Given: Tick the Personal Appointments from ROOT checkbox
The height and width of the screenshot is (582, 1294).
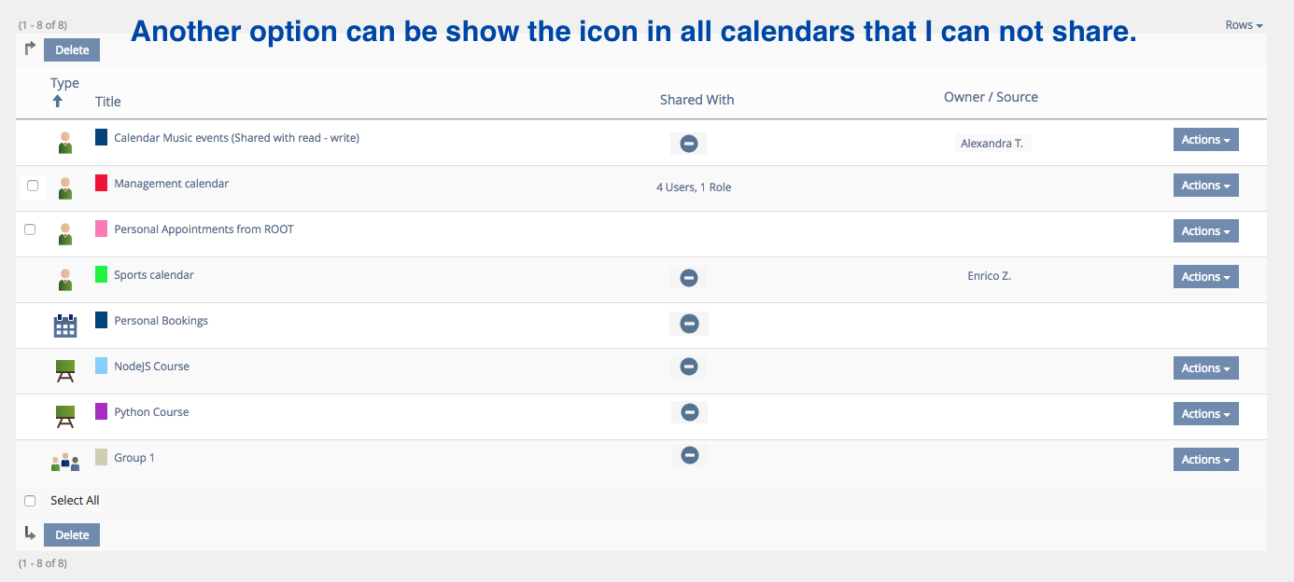Looking at the screenshot, I should [30, 229].
